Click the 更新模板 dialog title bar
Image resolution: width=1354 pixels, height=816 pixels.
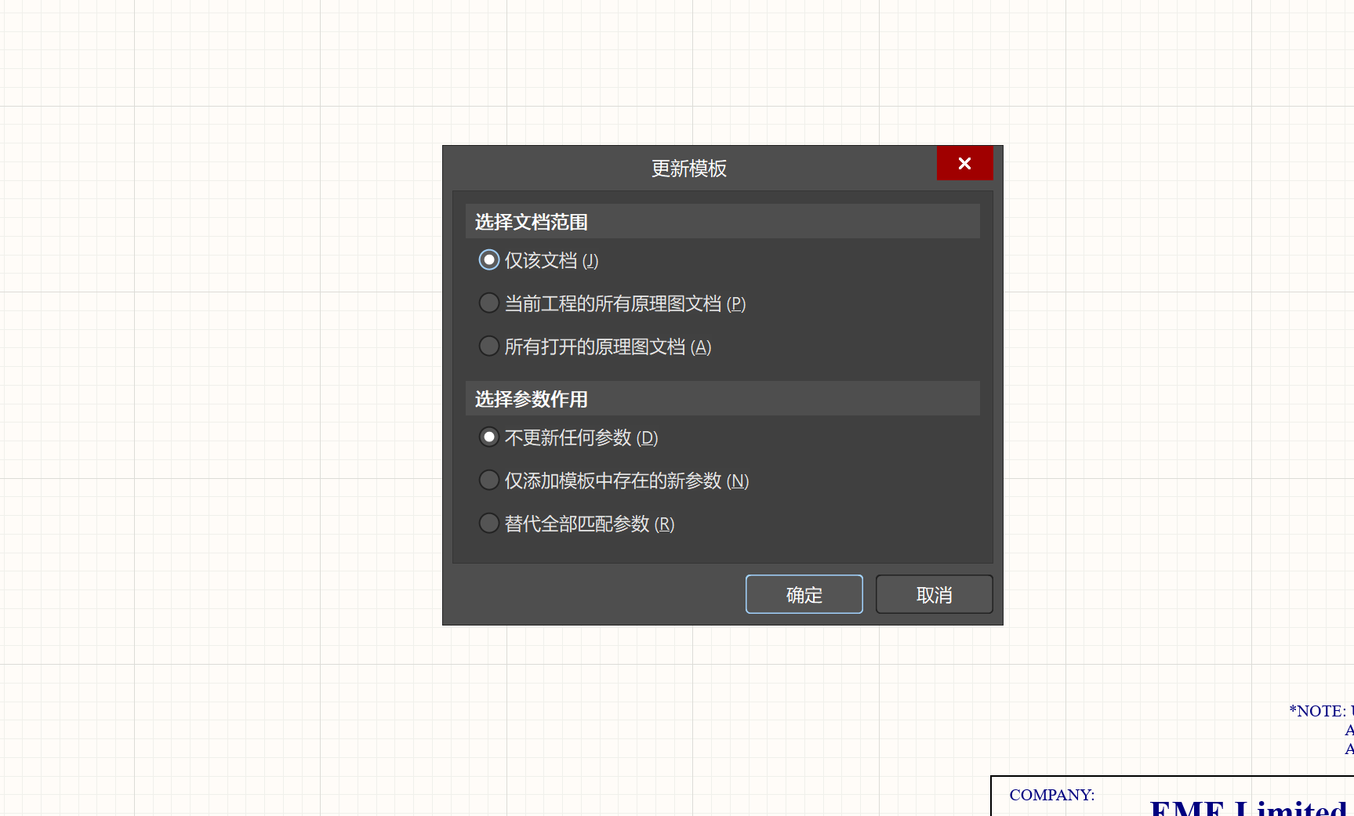click(x=688, y=169)
